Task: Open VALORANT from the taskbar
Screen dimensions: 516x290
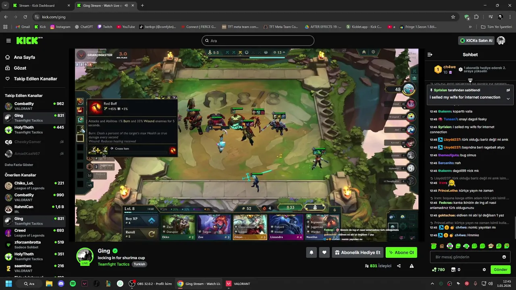Action: [238, 284]
